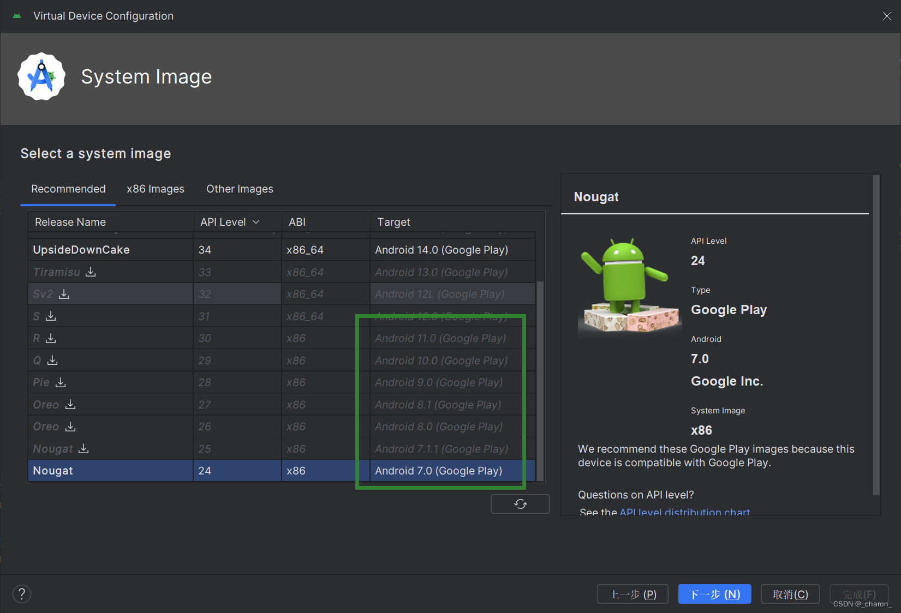Download the Oreo API 26 image
901x613 pixels.
pyautogui.click(x=70, y=426)
